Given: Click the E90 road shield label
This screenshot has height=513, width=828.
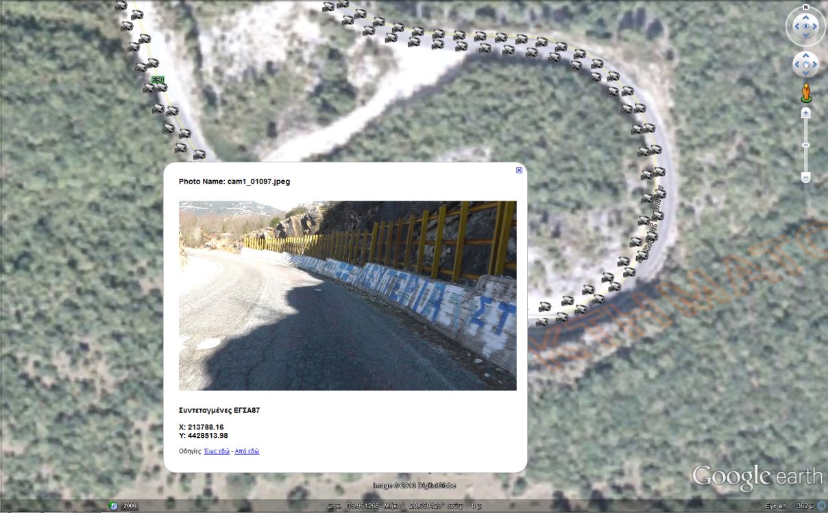Looking at the screenshot, I should (158, 80).
